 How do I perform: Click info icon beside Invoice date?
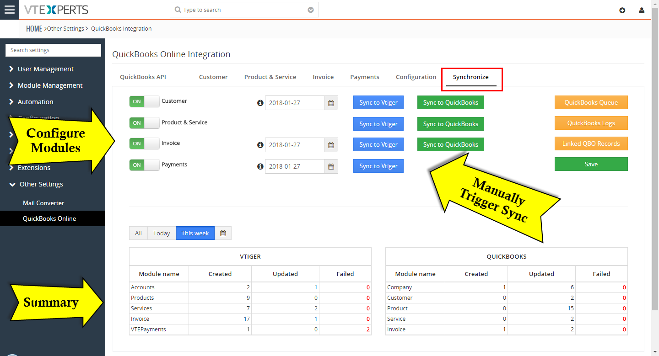coord(260,145)
